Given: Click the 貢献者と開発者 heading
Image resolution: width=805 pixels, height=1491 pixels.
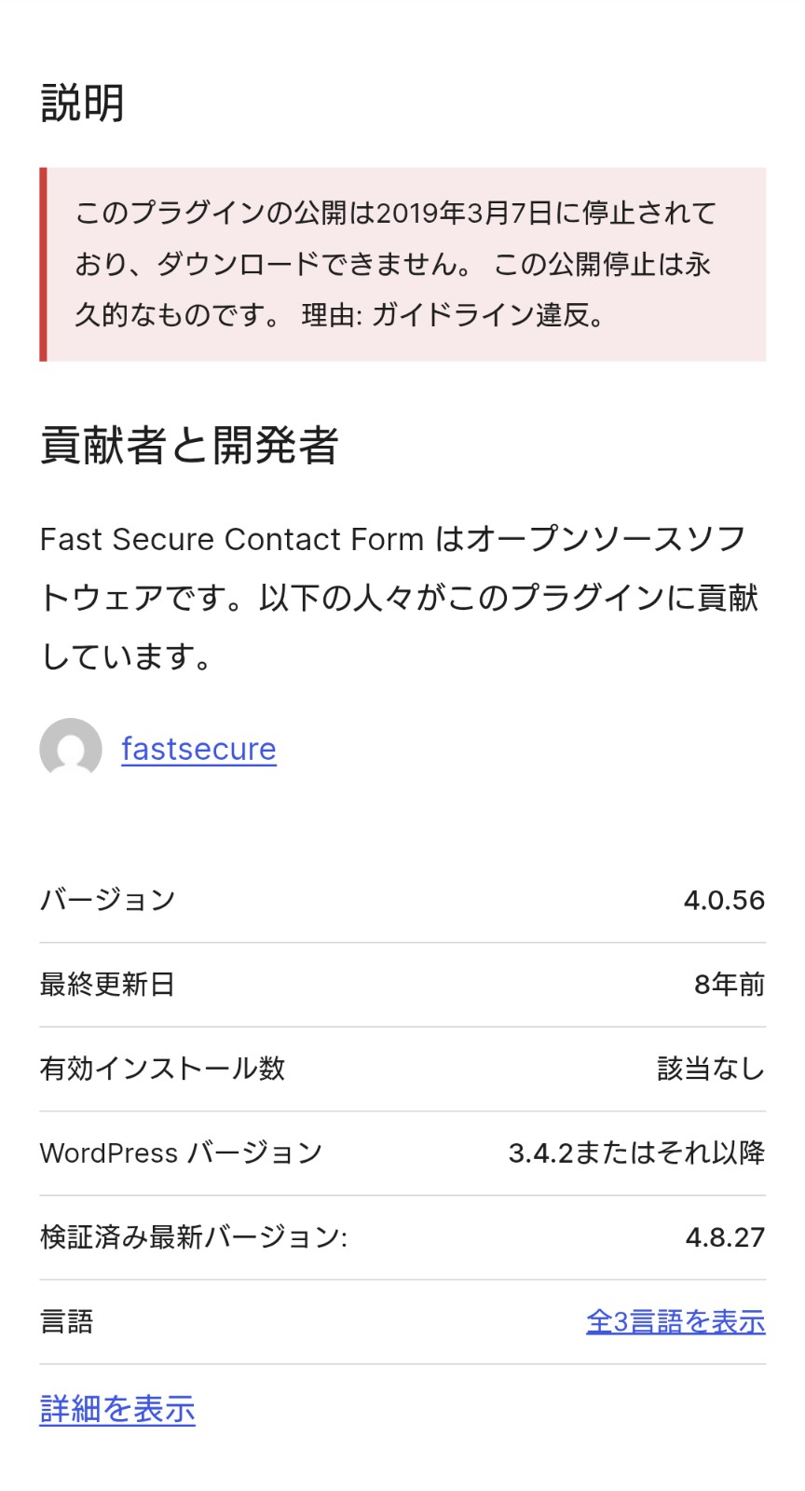Looking at the screenshot, I should 189,445.
